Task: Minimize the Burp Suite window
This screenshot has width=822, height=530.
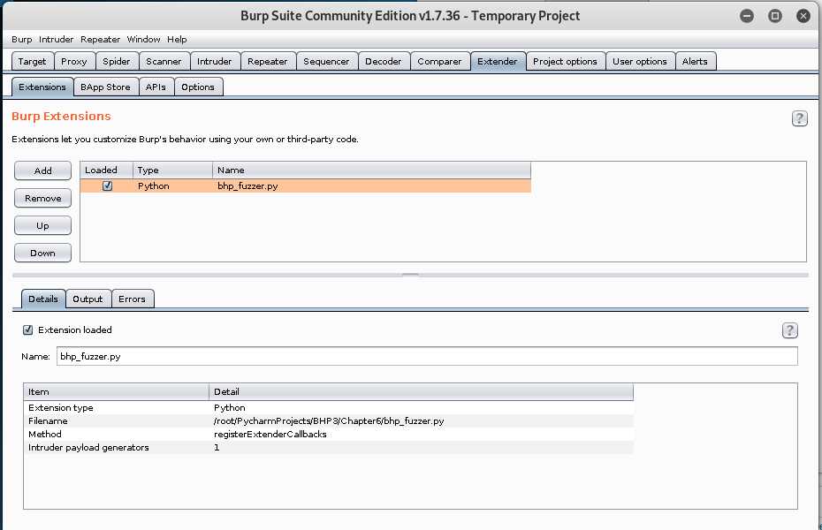Action: pyautogui.click(x=747, y=16)
